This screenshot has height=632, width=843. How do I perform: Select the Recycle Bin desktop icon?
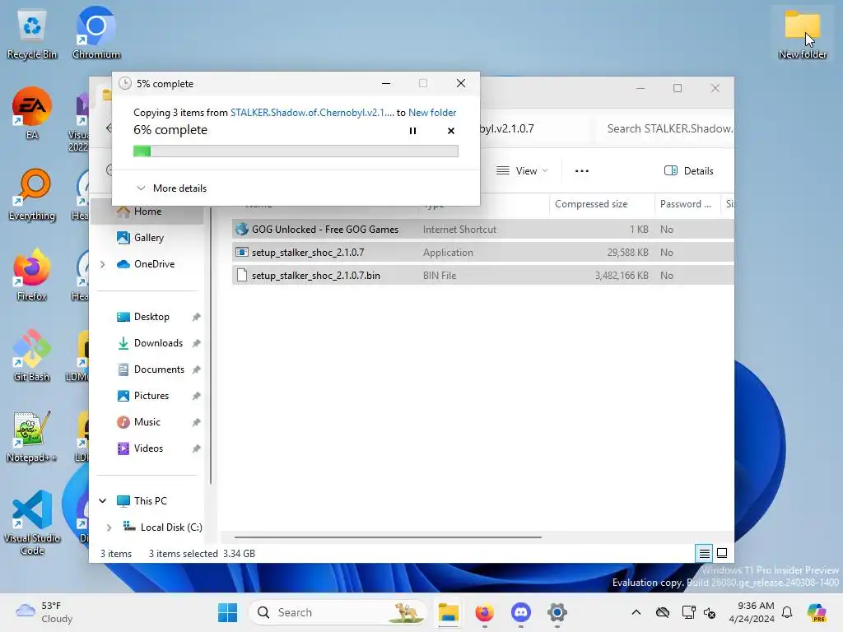click(x=32, y=33)
